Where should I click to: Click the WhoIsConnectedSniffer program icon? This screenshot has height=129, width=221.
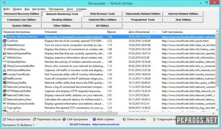4,66
